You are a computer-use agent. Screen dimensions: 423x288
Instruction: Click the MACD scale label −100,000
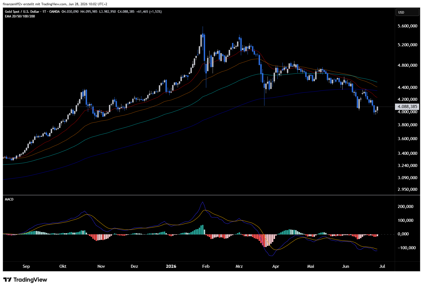(x=407, y=248)
